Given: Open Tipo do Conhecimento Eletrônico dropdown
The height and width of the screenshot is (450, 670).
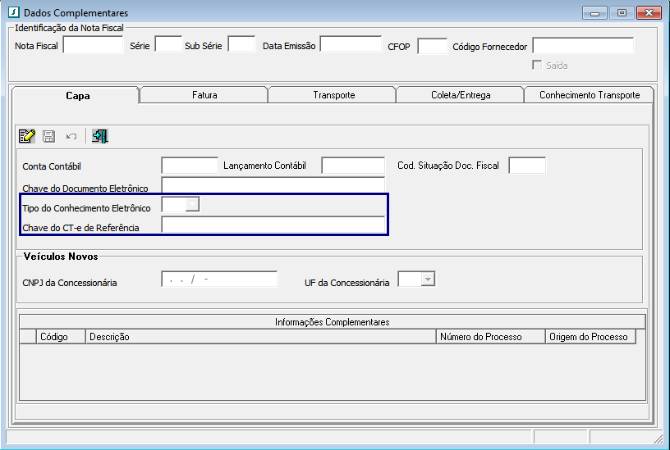Looking at the screenshot, I should [x=192, y=205].
